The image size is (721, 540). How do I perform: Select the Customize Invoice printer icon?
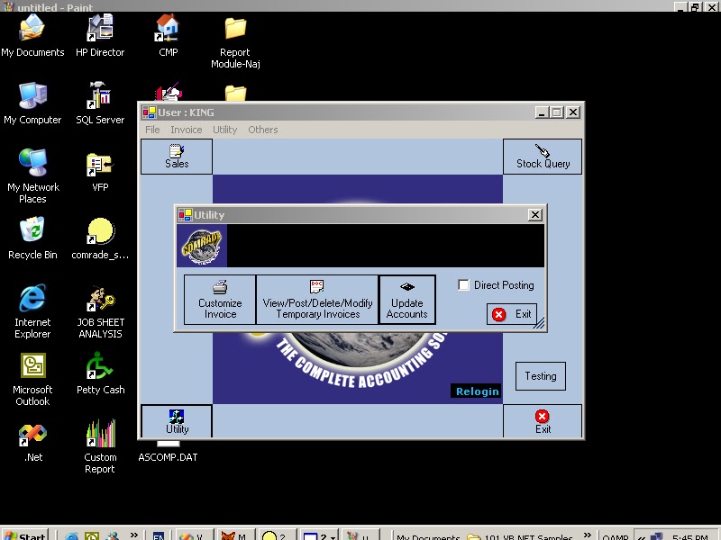(219, 299)
